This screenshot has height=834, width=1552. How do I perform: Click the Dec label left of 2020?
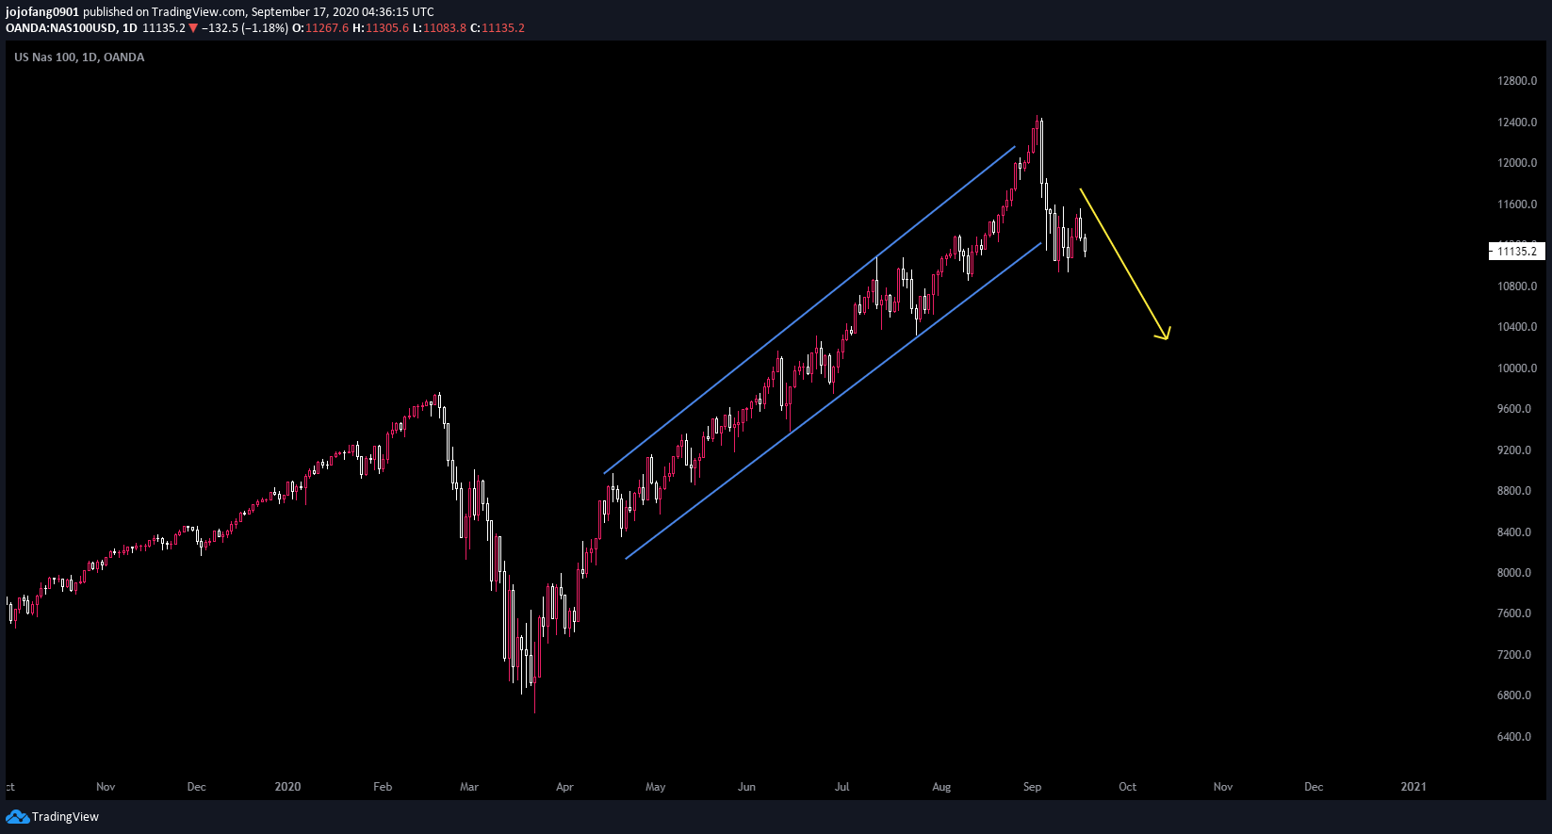pyautogui.click(x=196, y=787)
